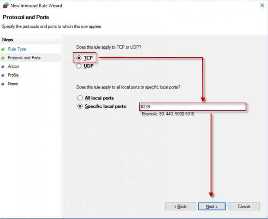
Task: Cancel the inbound rule wizard
Action: pyautogui.click(x=244, y=207)
